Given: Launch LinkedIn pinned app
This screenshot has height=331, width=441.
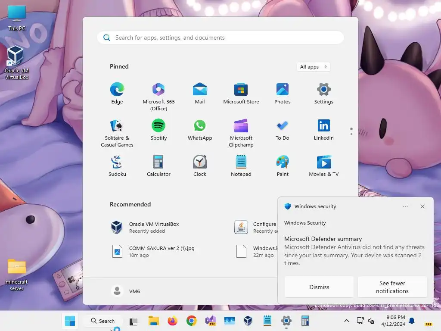Looking at the screenshot, I should 324,130.
